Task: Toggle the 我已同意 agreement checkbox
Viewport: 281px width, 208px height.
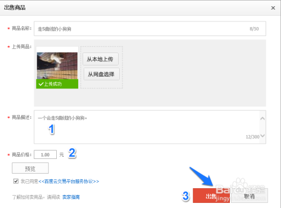Action: click(x=16, y=181)
